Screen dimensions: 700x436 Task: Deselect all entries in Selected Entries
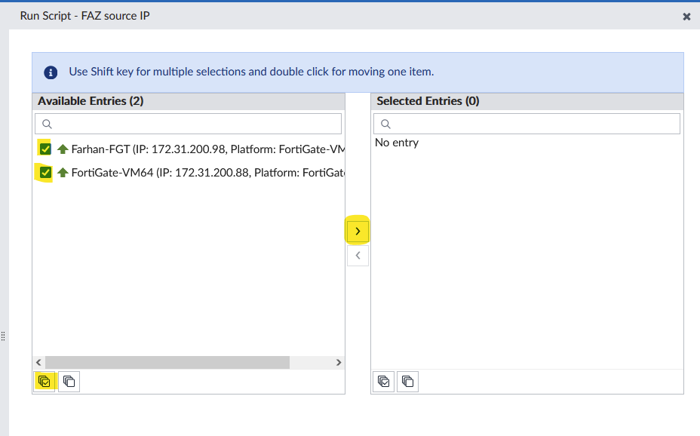(407, 382)
